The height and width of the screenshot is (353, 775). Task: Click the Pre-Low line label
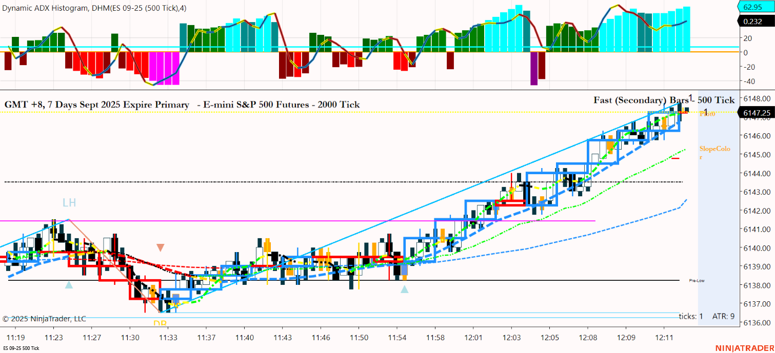697,281
